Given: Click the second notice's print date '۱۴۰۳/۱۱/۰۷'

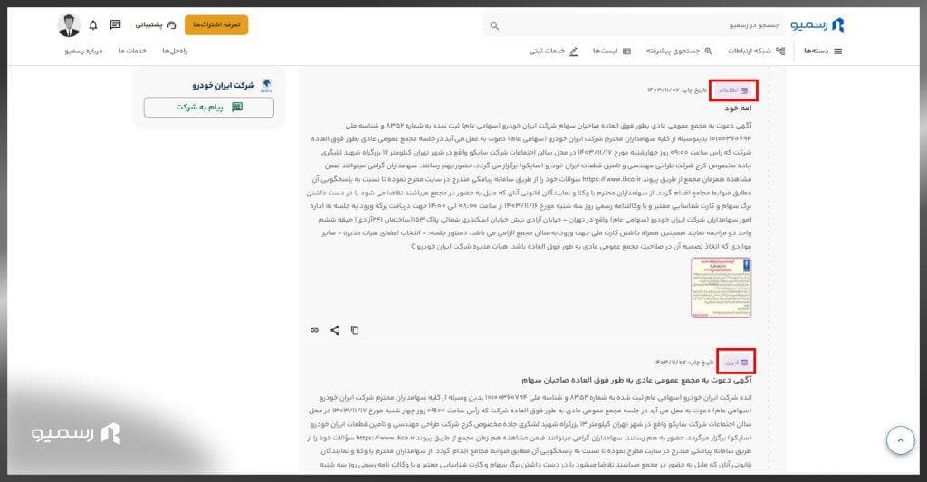Looking at the screenshot, I should click(x=670, y=362).
